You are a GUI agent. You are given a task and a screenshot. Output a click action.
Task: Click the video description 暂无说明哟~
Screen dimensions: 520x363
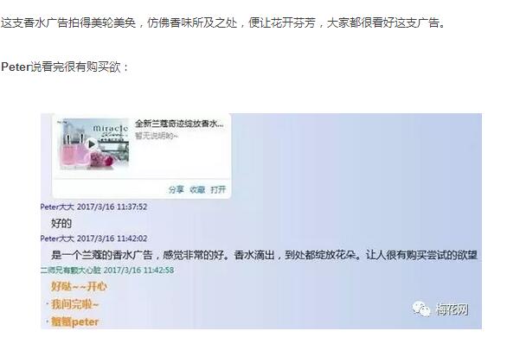coord(157,136)
